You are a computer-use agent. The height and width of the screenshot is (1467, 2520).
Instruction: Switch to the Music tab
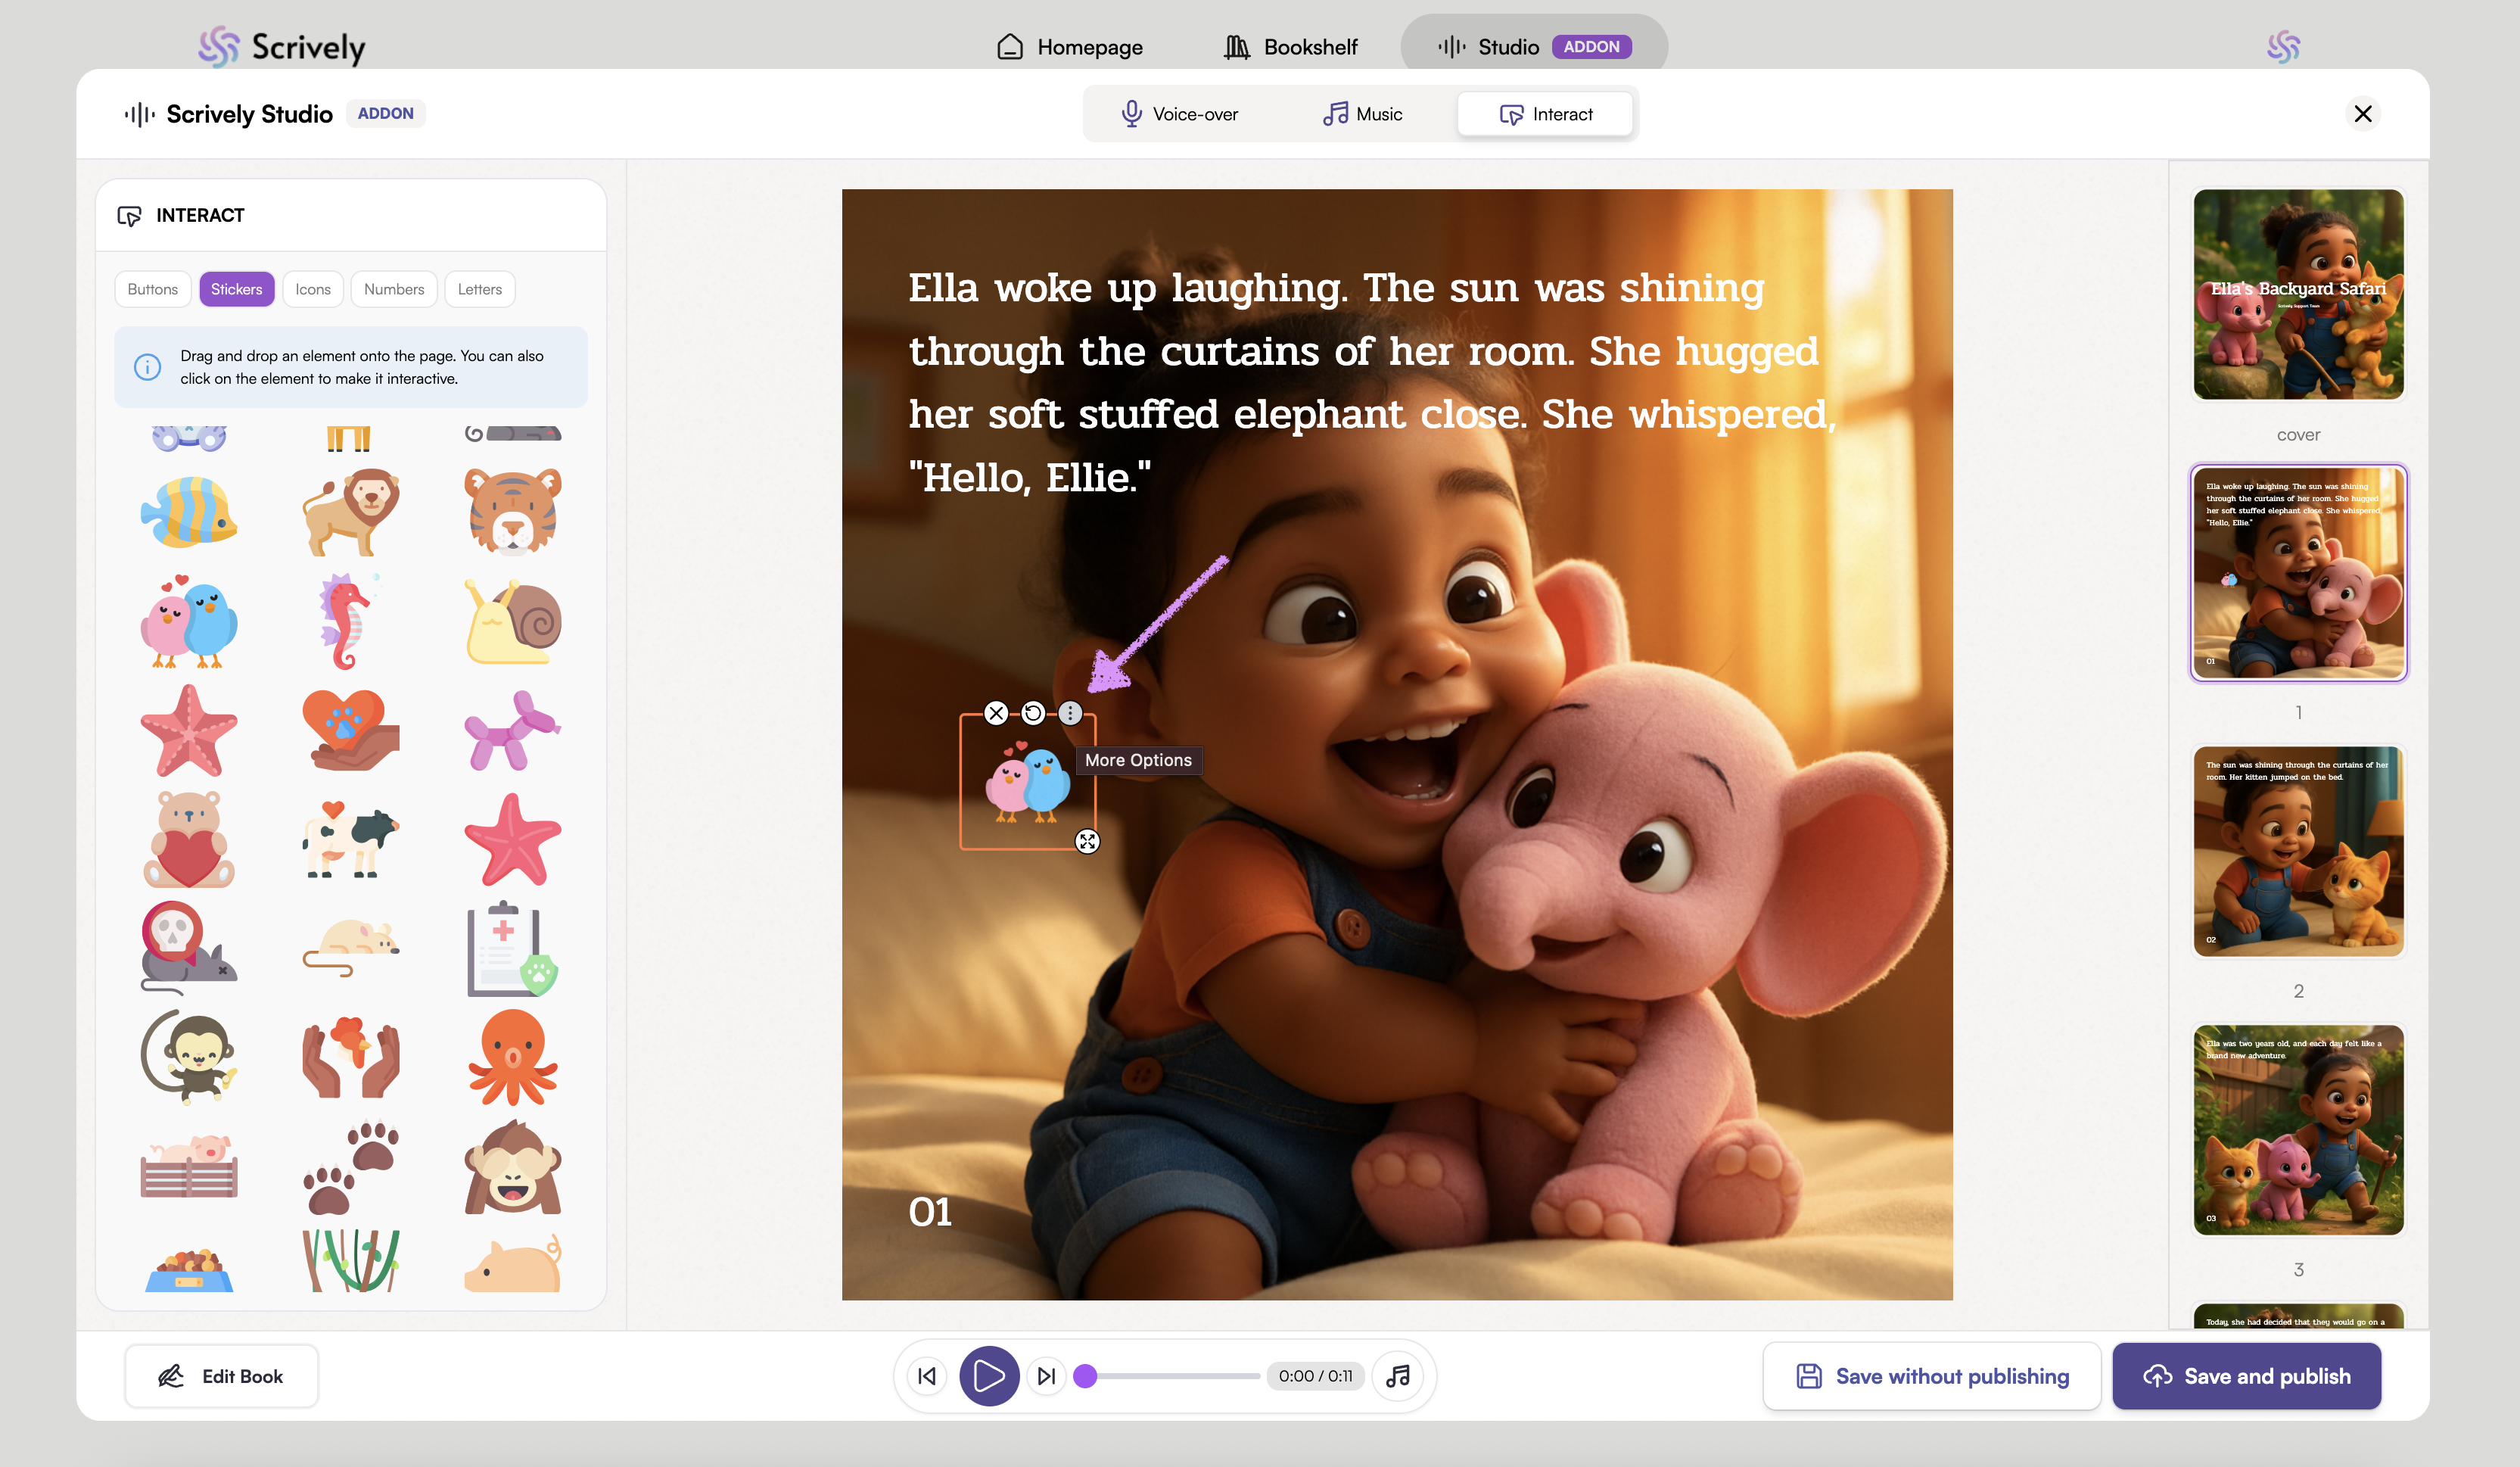pyautogui.click(x=1362, y=114)
